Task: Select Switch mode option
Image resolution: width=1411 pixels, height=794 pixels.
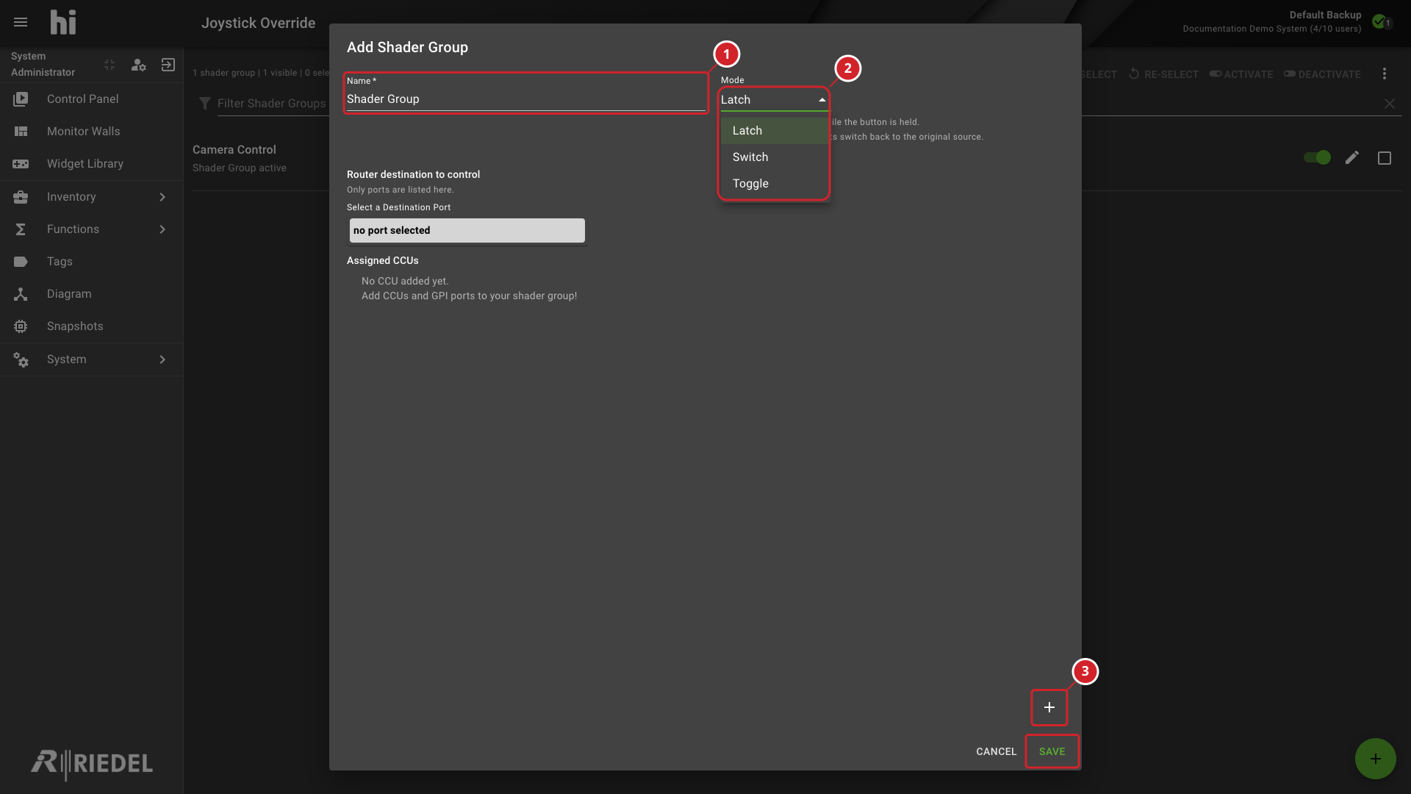Action: coord(774,157)
